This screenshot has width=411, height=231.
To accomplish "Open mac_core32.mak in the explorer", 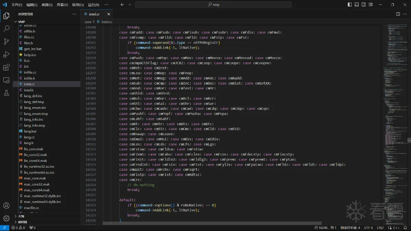I will click(47, 184).
